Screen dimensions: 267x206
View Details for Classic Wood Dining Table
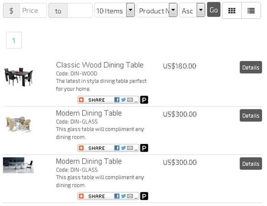(251, 68)
